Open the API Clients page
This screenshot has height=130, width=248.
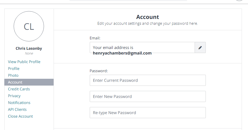[17, 110]
